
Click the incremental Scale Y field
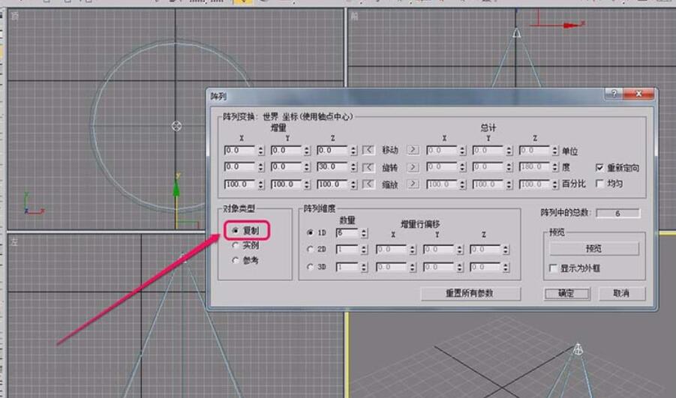coord(287,184)
